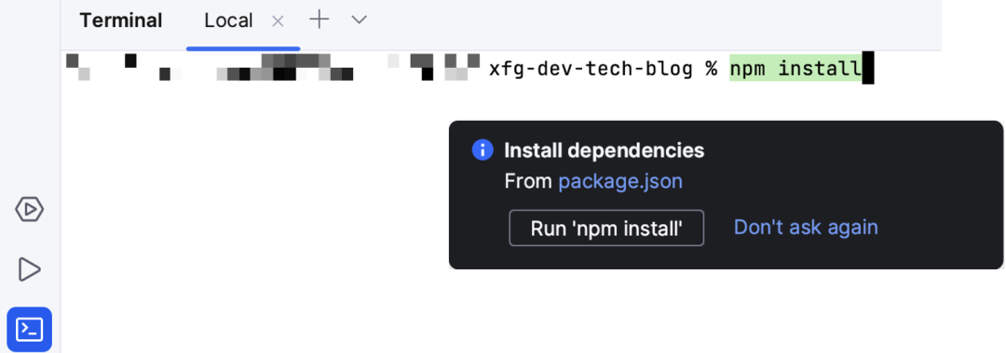Viewport: 1006px width, 353px height.
Task: Click the Run 'npm install' button
Action: (606, 228)
